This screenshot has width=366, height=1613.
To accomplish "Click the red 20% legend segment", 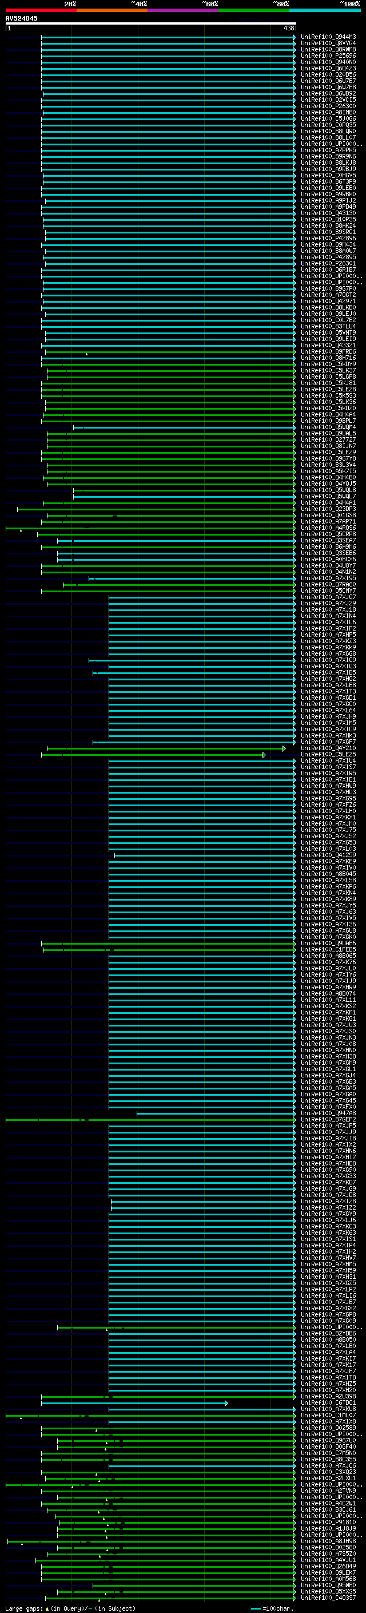I will tap(41, 10).
